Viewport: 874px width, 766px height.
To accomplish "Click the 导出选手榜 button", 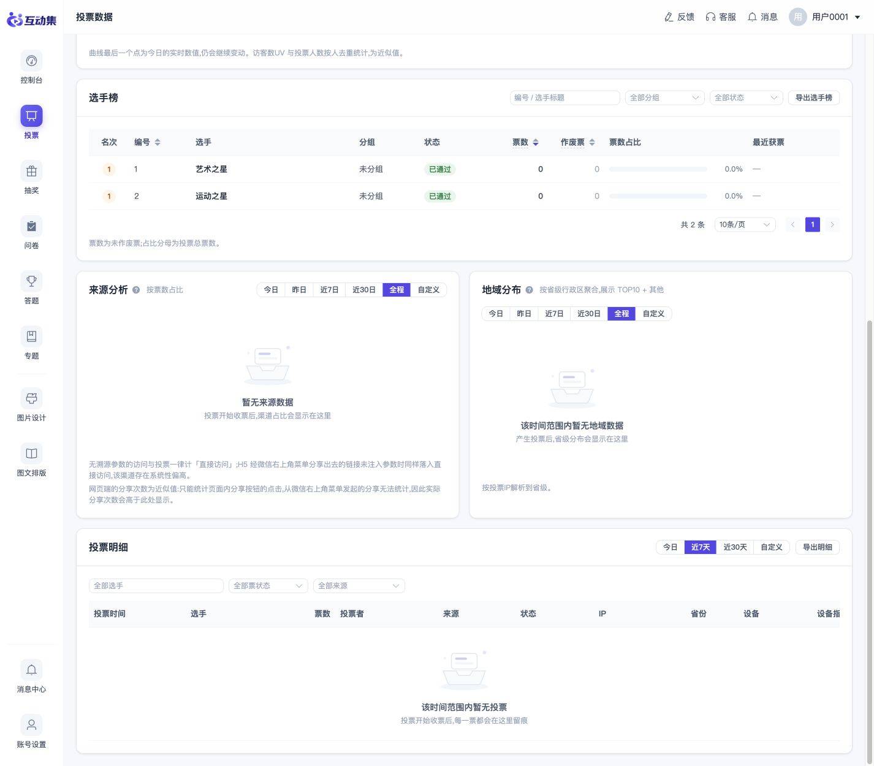I will [813, 97].
